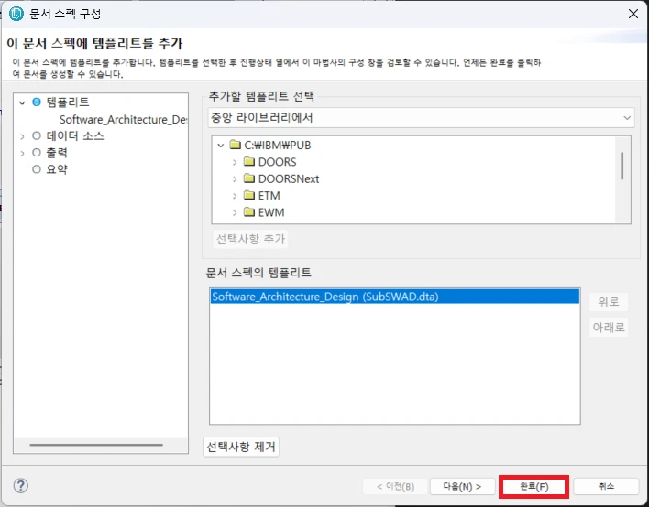Viewport: 649px width, 507px height.
Task: Click the 완료(F) finish button
Action: (x=533, y=486)
